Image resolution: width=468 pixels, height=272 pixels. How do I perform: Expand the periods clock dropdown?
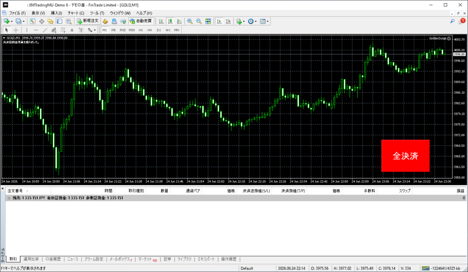click(256, 21)
